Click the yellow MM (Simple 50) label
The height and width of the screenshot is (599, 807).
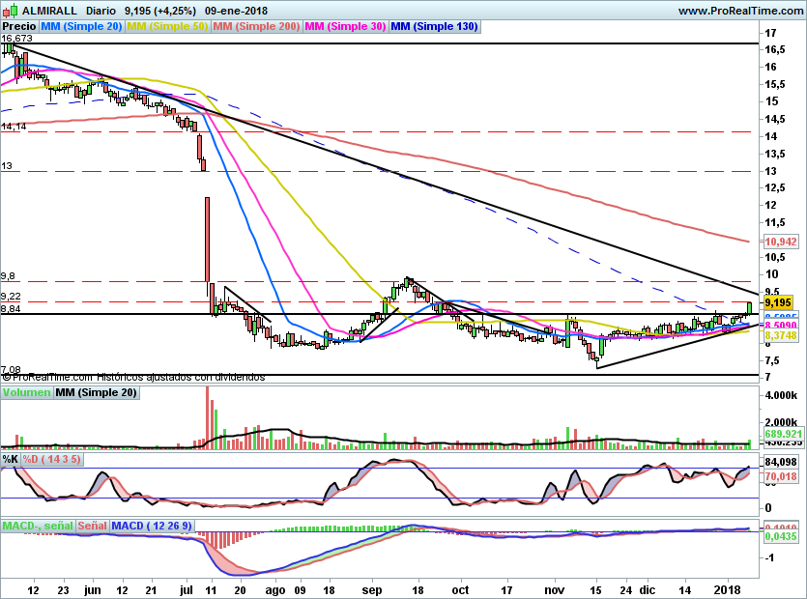click(x=168, y=27)
